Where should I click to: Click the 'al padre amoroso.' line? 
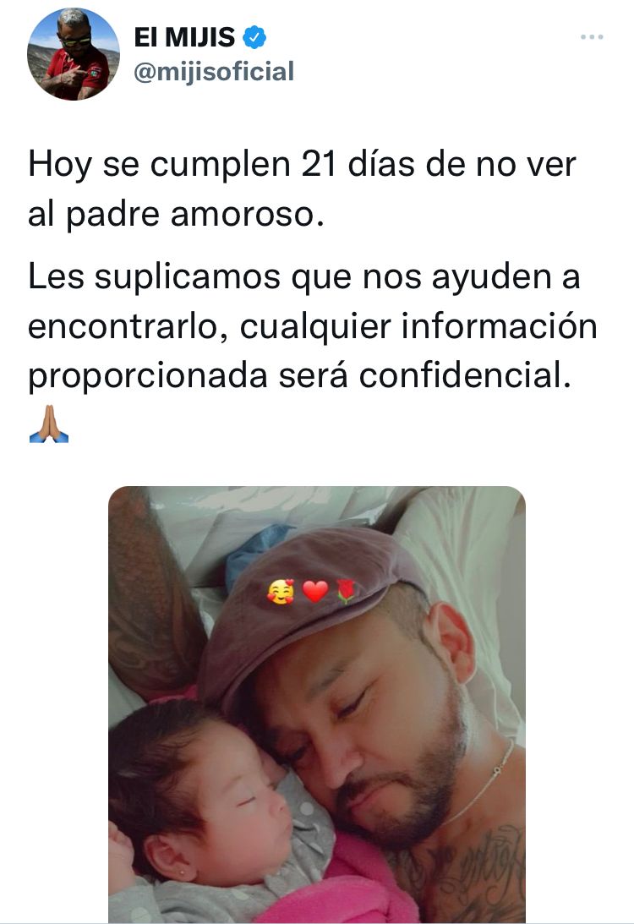(x=176, y=214)
